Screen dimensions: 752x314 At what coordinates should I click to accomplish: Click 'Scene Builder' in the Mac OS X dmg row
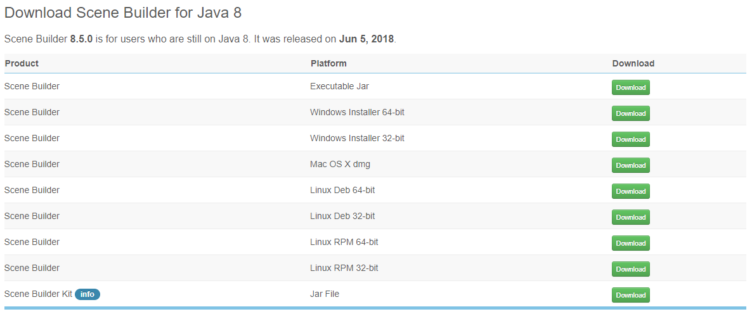pyautogui.click(x=32, y=164)
